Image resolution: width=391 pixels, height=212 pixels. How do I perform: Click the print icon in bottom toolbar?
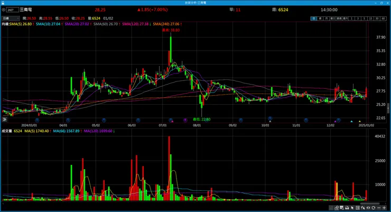point(347,208)
